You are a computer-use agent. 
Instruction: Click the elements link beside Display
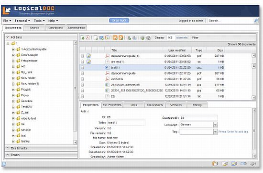[x=182, y=38]
